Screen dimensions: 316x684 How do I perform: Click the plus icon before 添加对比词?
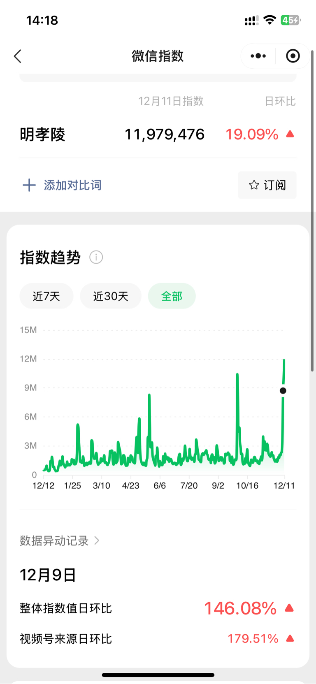[x=29, y=185]
